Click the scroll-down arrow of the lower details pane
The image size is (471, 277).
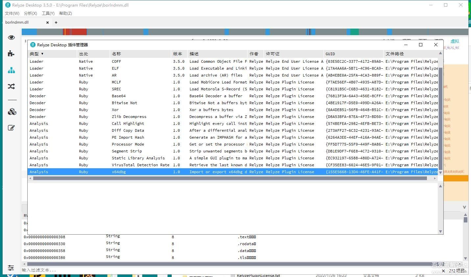point(441,231)
